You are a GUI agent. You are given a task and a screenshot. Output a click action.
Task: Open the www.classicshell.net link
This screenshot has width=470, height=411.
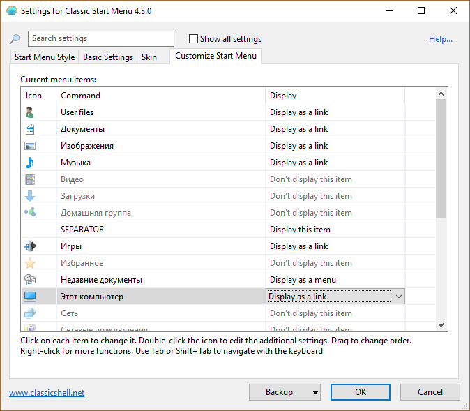pos(47,393)
